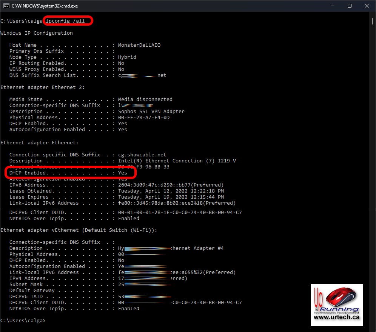Minimize the command prompt window
This screenshot has width=376, height=332.
[x=332, y=6]
